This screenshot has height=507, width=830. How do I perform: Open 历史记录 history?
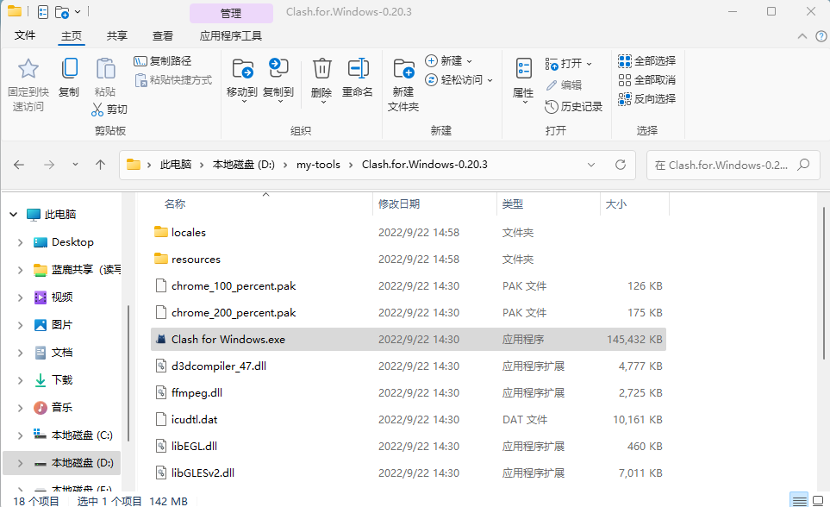[x=574, y=106]
